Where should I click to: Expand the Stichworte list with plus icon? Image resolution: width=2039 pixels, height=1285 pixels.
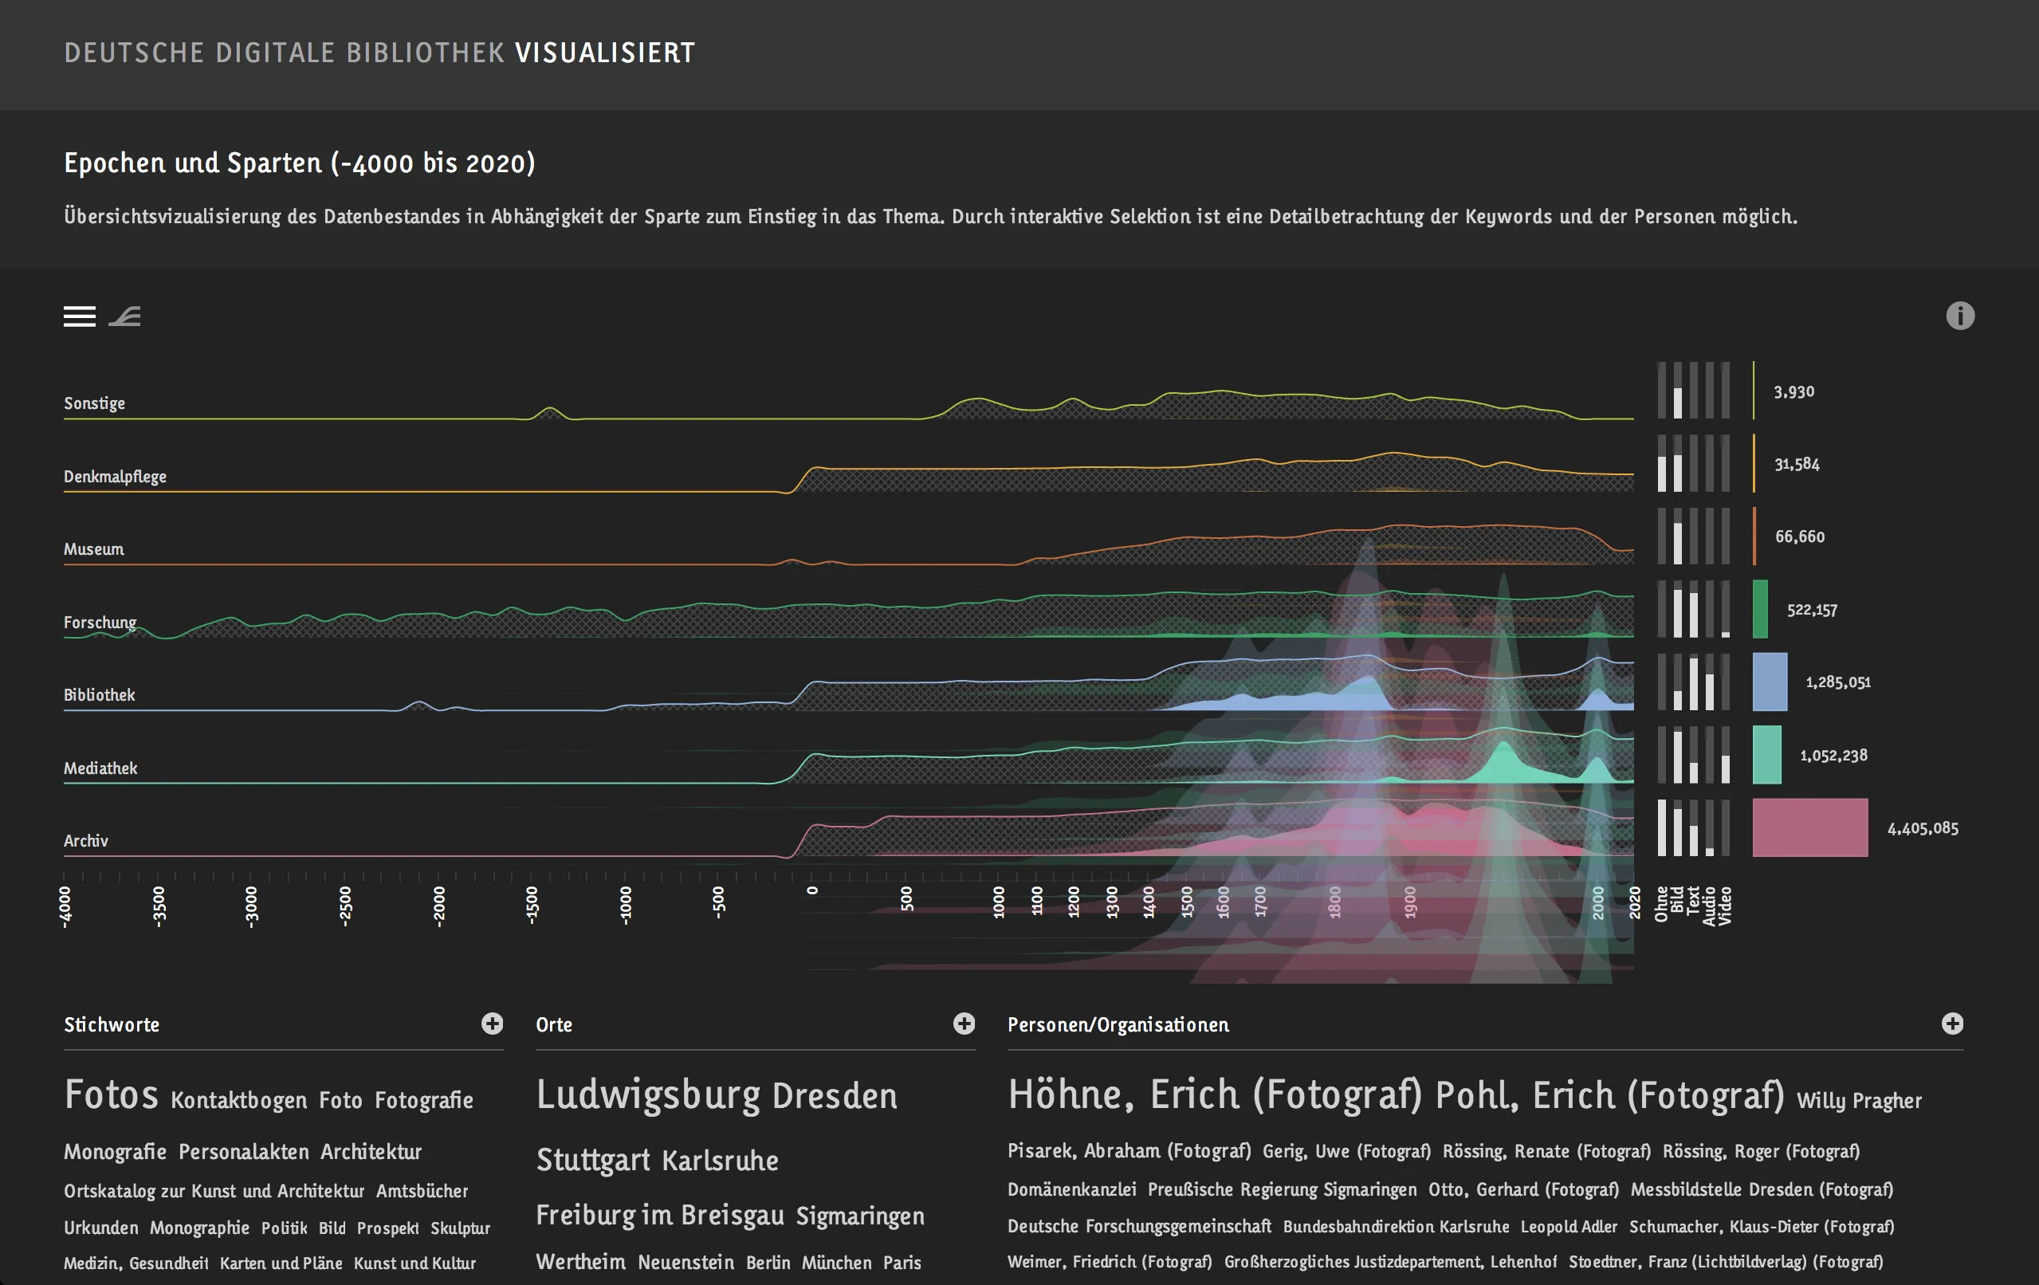[492, 1024]
